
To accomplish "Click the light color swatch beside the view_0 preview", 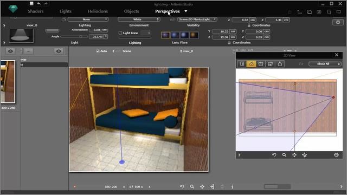I will pos(52,30).
